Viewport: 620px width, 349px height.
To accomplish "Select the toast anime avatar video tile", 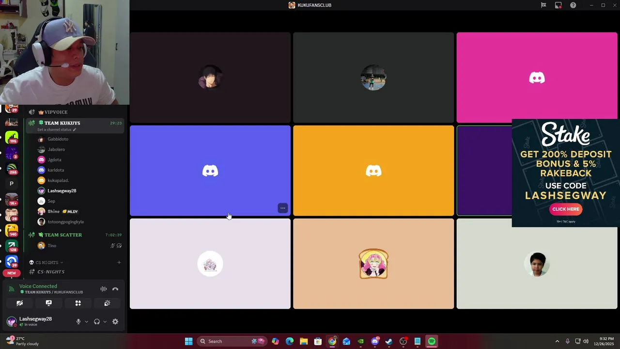I will 373,264.
